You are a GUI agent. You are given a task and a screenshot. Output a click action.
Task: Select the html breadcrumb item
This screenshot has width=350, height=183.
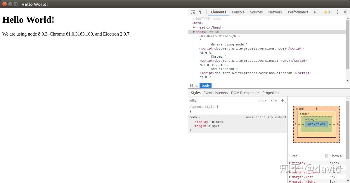(194, 85)
